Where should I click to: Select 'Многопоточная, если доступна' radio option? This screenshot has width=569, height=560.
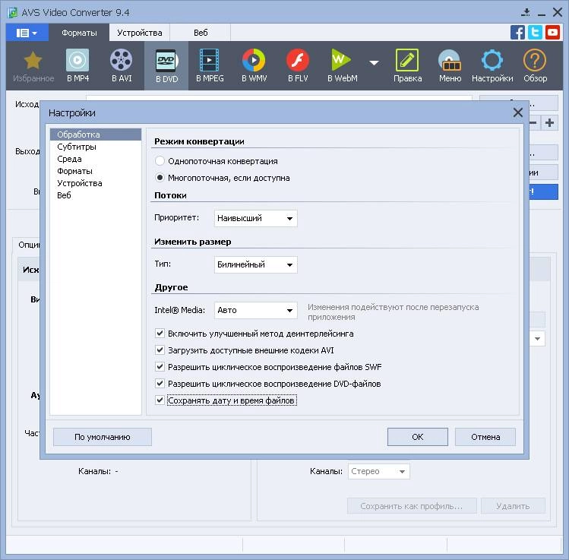pos(160,178)
